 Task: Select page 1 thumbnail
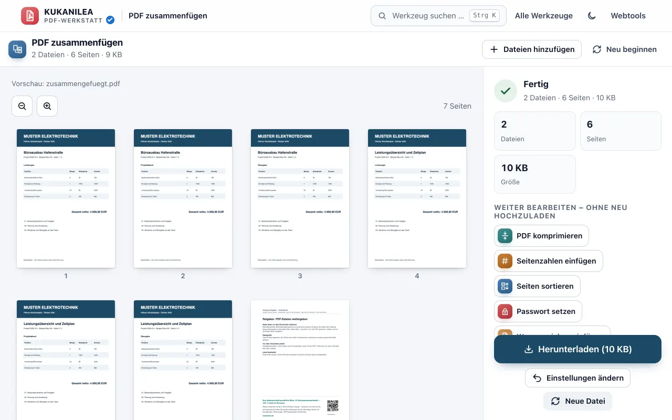coord(66,198)
